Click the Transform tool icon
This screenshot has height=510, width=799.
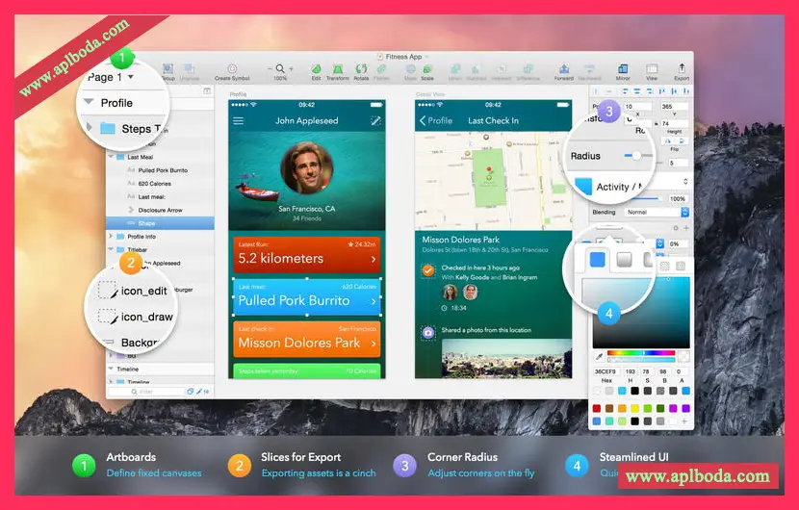pos(338,69)
